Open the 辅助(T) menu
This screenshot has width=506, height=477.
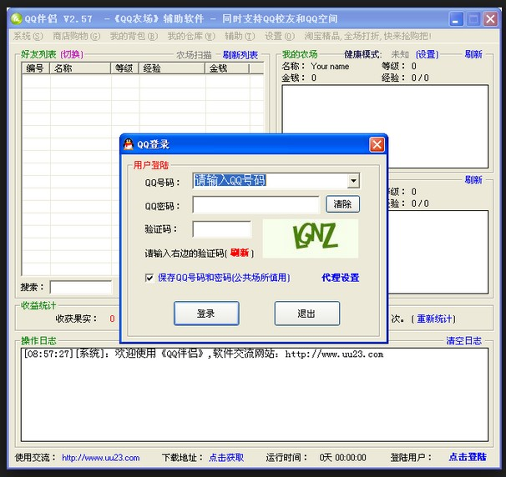(240, 36)
